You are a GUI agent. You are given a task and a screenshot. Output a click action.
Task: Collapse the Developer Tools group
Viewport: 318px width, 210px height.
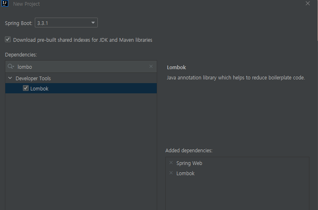tap(10, 78)
